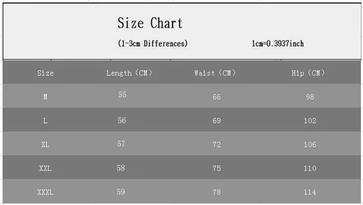Select the (1-3cm Differences) text

(x=153, y=43)
